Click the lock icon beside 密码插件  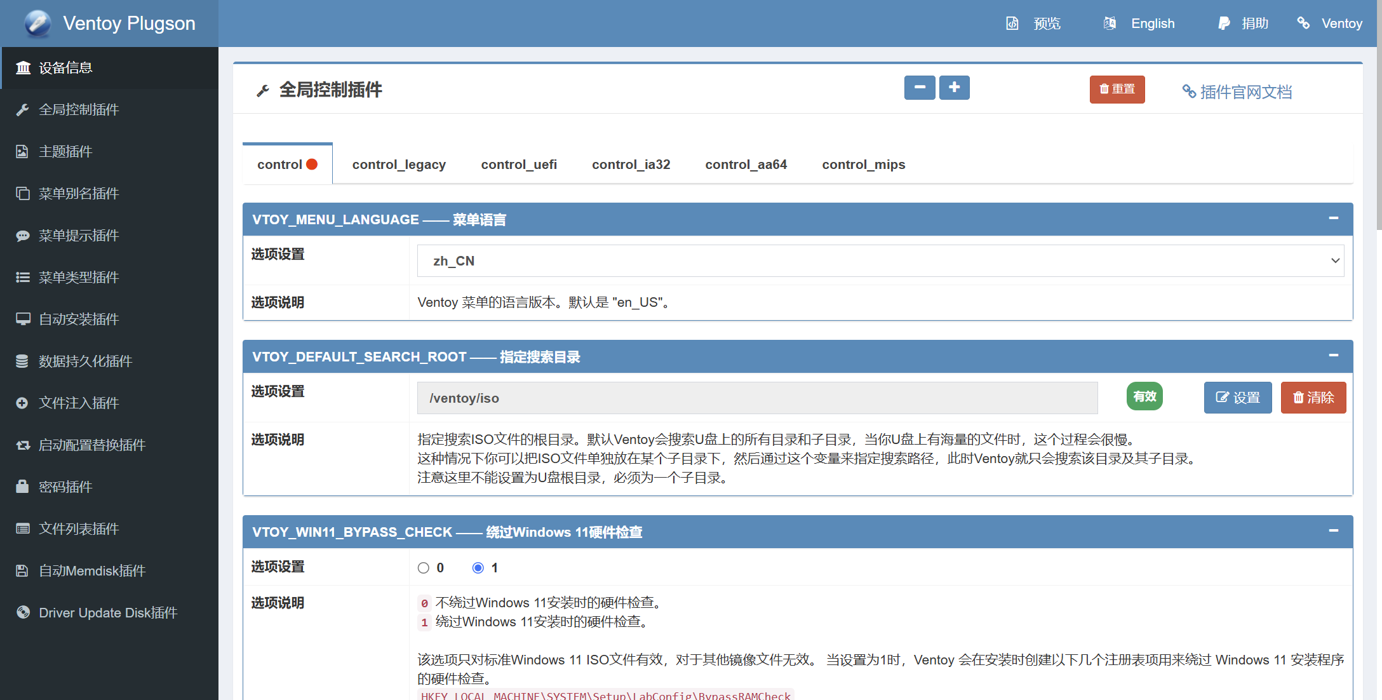(22, 487)
